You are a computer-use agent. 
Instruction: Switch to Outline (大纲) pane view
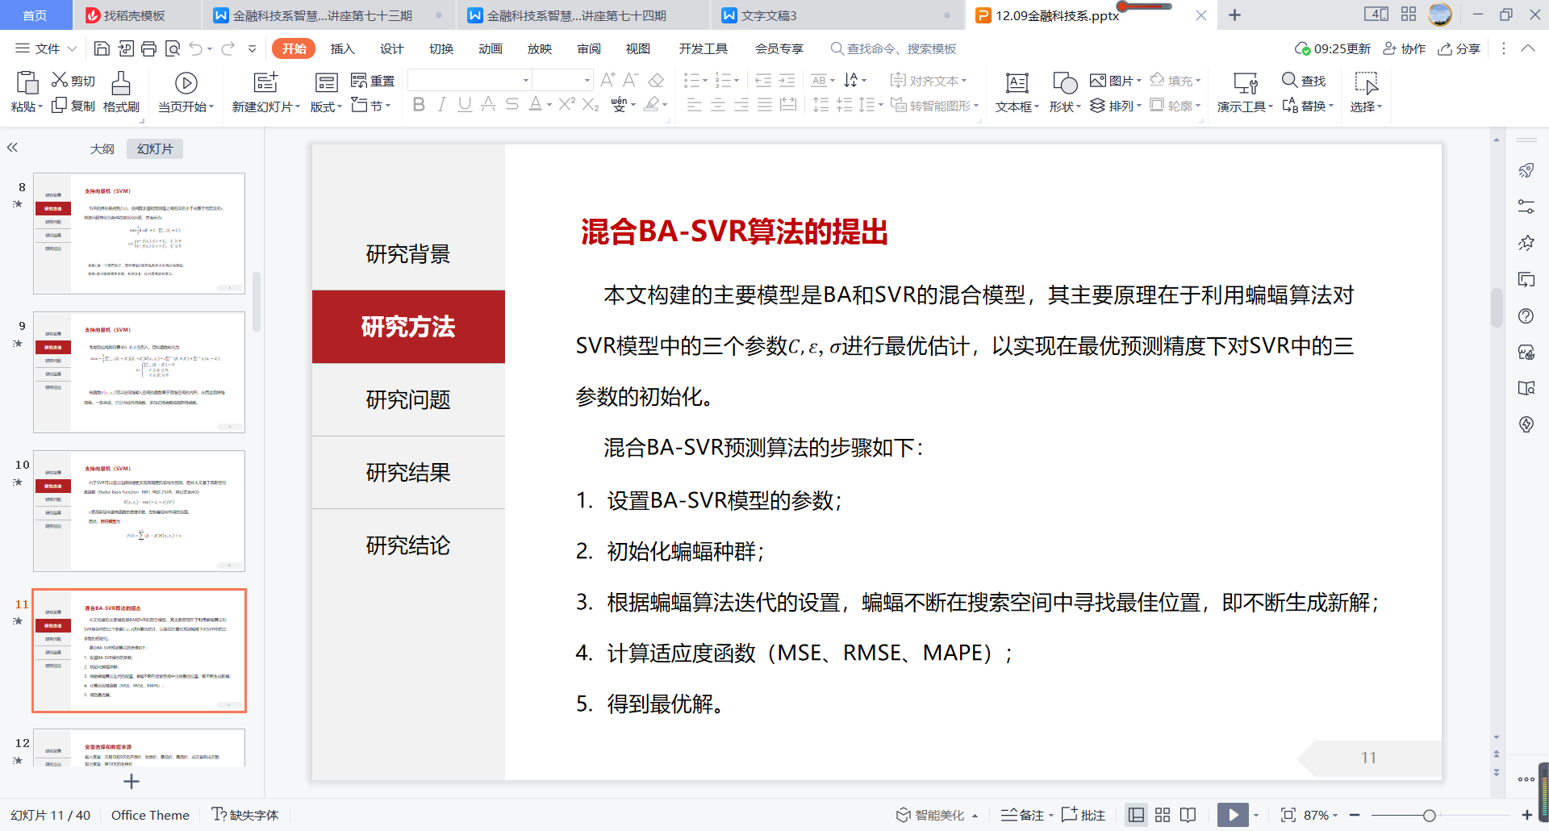[102, 149]
